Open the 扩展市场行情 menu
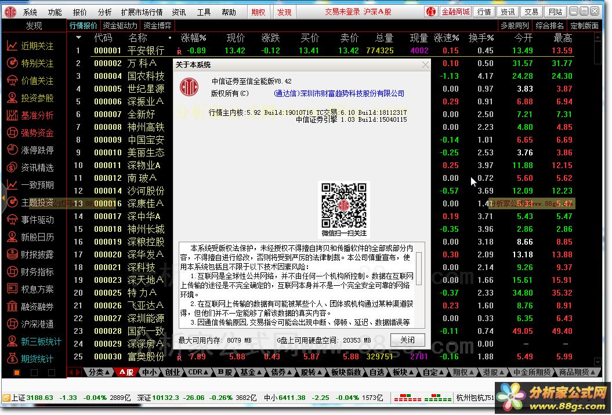The height and width of the screenshot is (415, 612). point(142,12)
